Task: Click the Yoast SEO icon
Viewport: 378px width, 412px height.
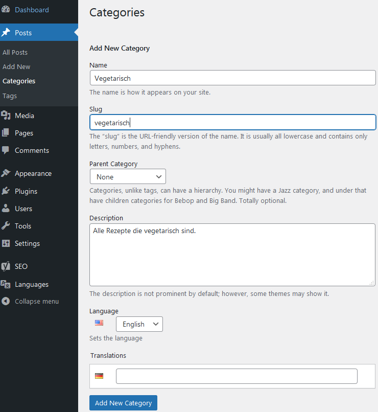Action: tap(6, 266)
